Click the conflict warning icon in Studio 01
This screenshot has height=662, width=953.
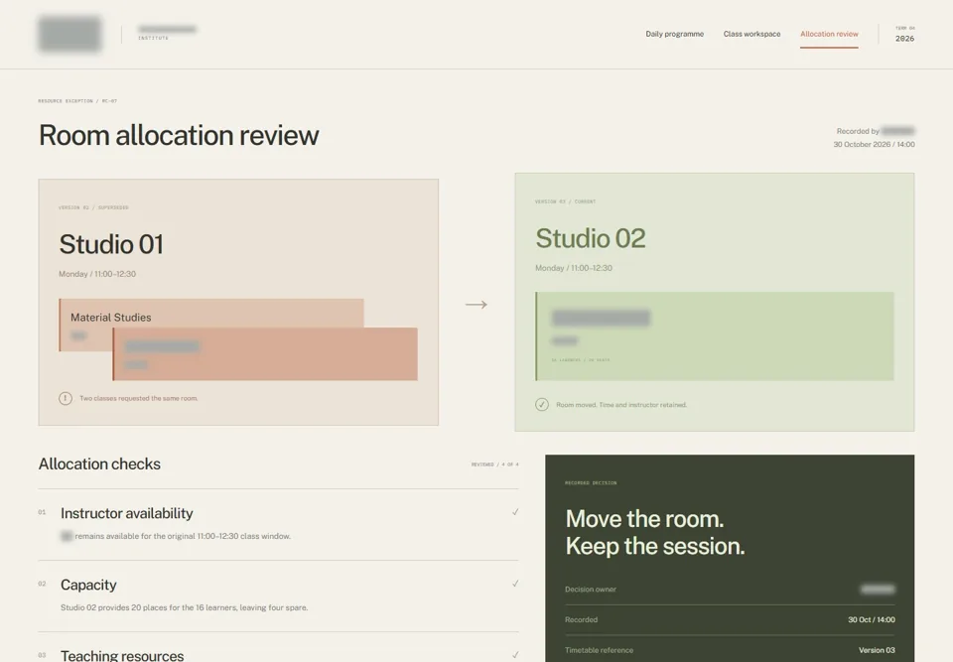point(66,399)
